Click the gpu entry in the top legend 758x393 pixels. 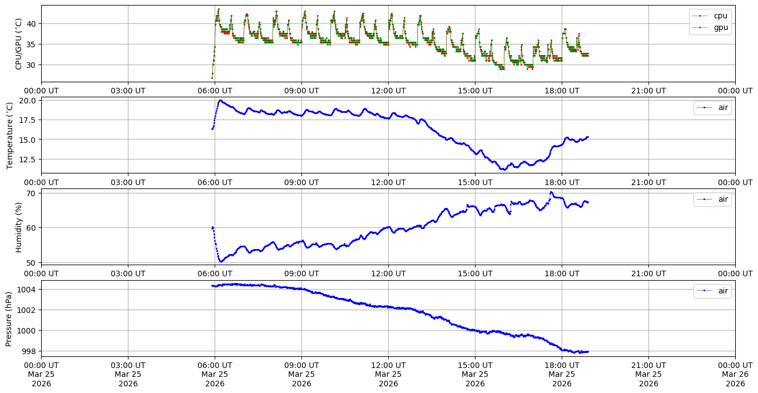tap(721, 27)
